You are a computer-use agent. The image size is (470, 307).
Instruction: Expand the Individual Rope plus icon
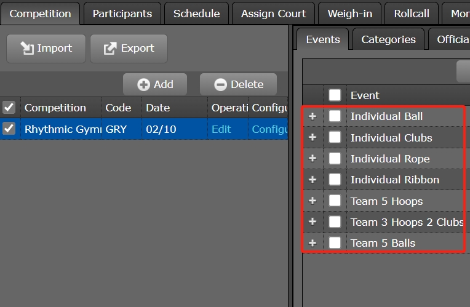313,158
